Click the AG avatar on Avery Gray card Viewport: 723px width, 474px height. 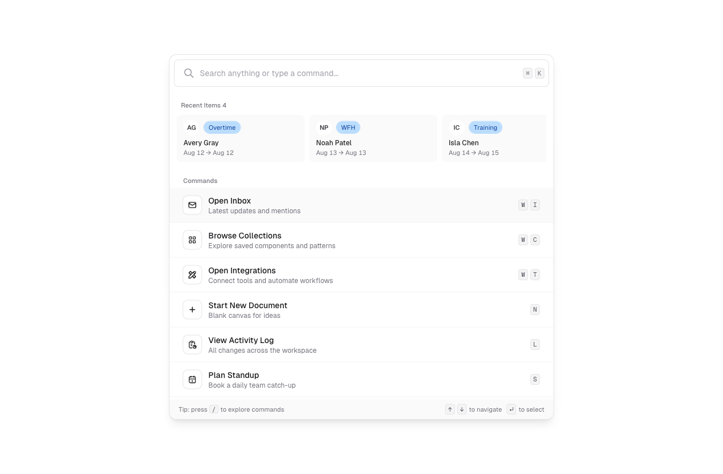click(x=191, y=128)
